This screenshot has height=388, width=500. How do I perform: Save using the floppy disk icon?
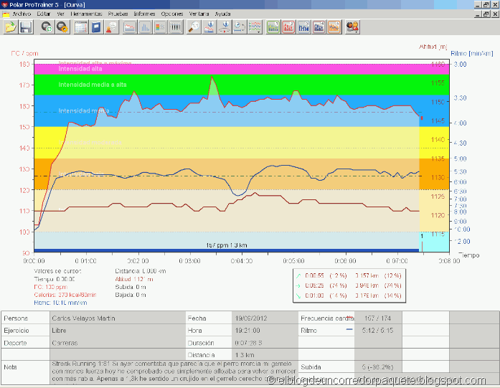[26, 27]
